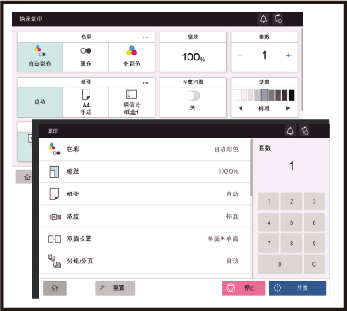347x311 pixels.
Task: Open job status icon in 复印 header
Action: point(304,130)
